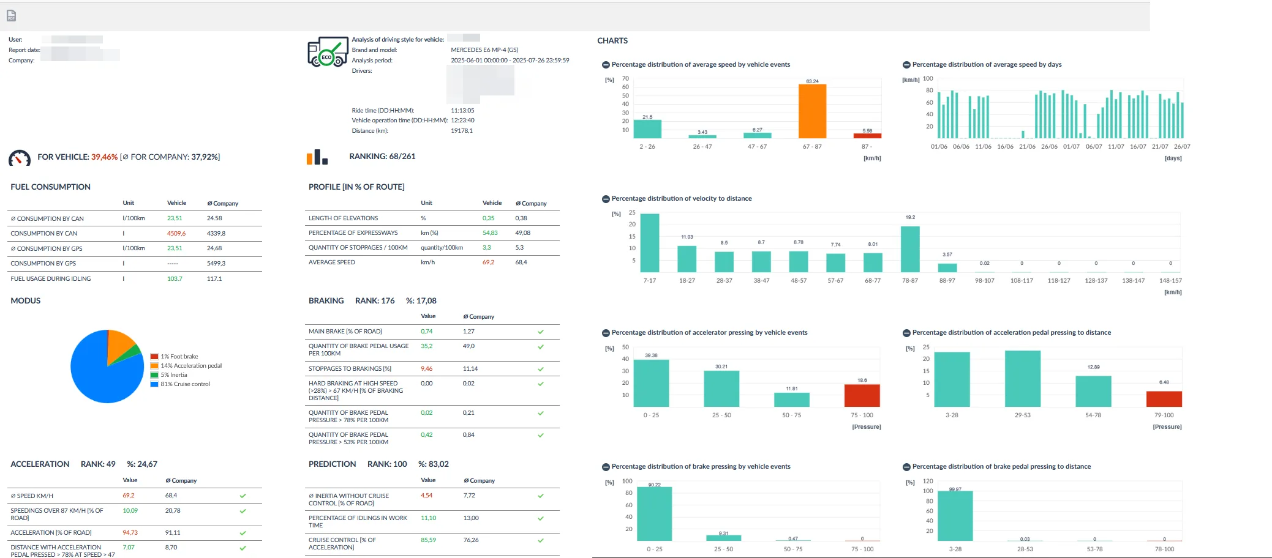Click the 'AVERAGE SPEED' row label

point(332,262)
